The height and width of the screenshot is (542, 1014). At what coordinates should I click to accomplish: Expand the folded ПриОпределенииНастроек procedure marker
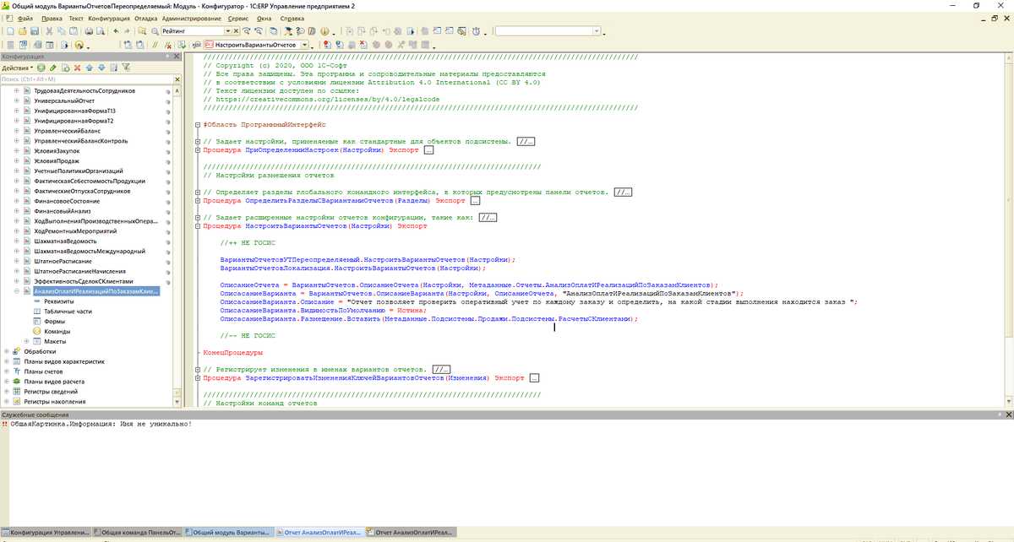[x=198, y=149]
